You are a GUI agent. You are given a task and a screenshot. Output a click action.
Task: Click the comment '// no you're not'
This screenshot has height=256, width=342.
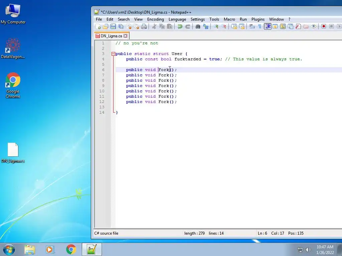pos(137,43)
